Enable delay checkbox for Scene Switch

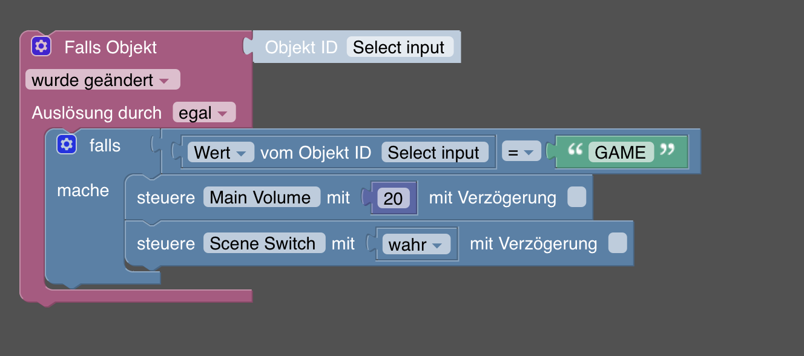[618, 243]
